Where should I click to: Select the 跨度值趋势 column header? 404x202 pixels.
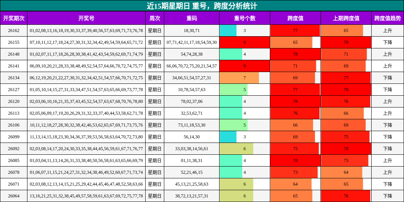coord(388,18)
